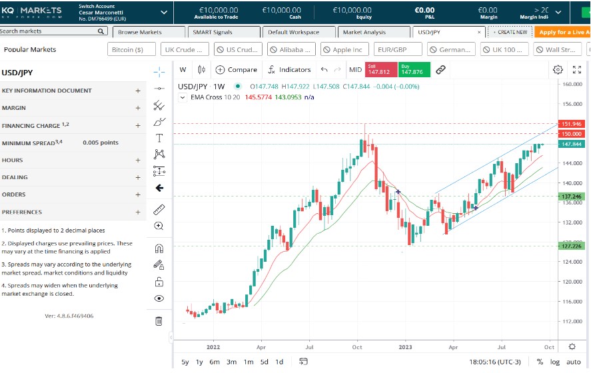Open the UK Crude popular market
This screenshot has width=591, height=373.
[185, 49]
